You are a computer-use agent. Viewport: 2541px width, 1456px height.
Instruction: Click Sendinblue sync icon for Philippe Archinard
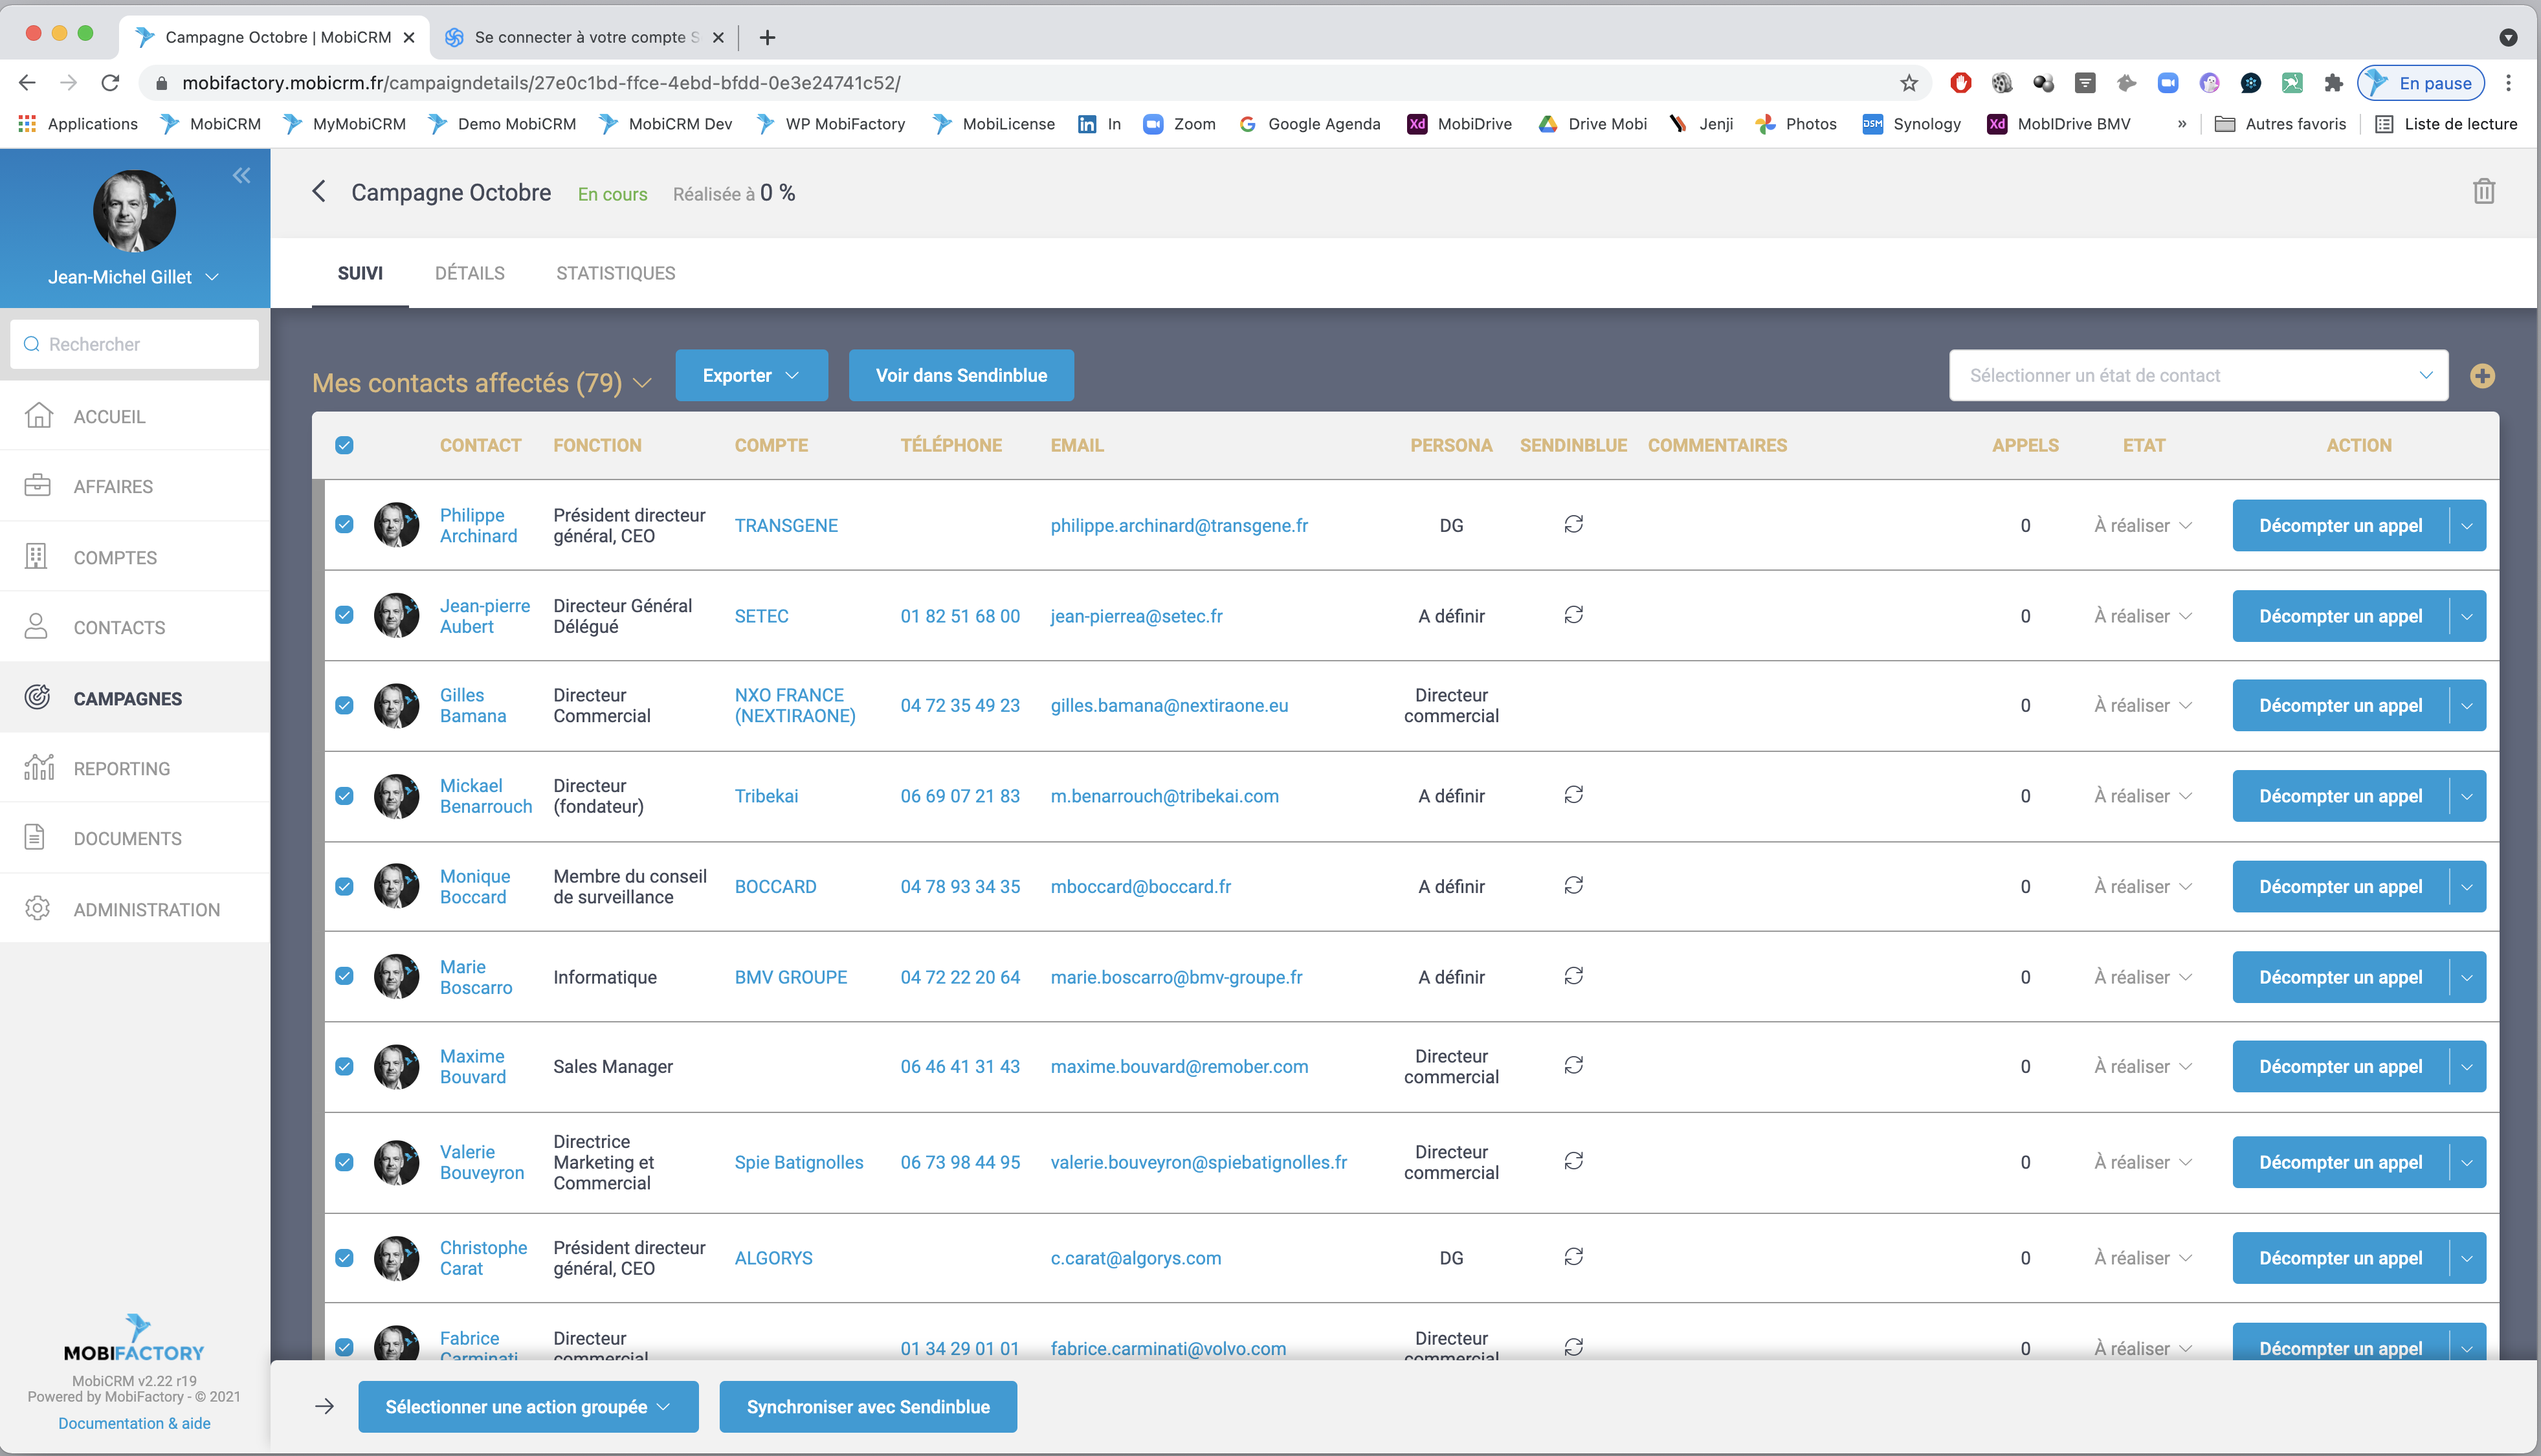click(x=1573, y=525)
